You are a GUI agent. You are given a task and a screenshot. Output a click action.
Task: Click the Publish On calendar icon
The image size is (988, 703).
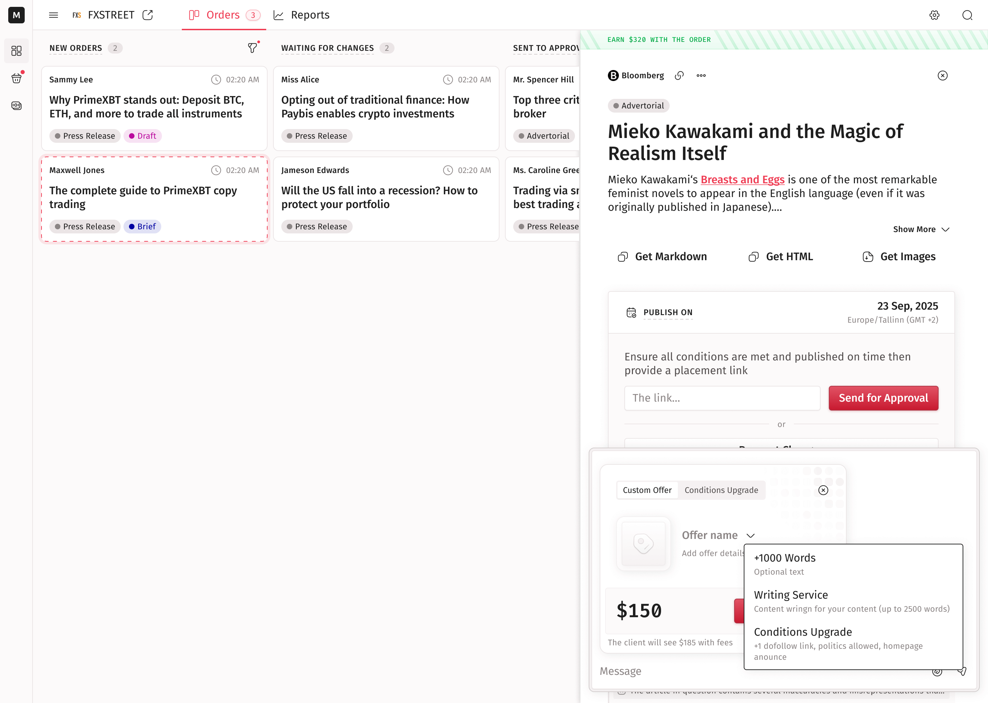632,313
